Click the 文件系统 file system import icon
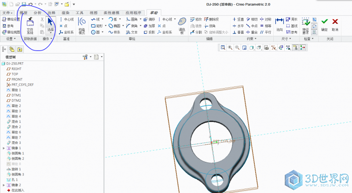The image size is (352, 193). 30,25
